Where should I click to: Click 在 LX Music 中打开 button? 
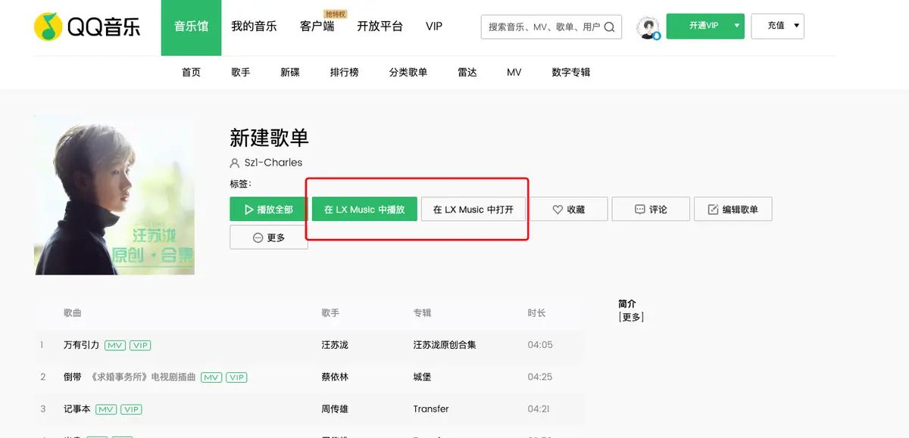pos(473,210)
